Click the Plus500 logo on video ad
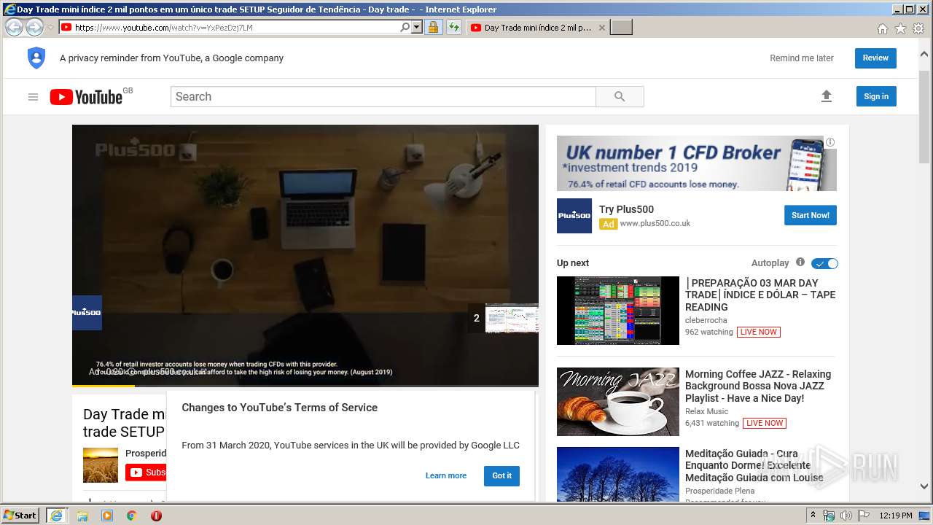This screenshot has height=525, width=933. (87, 313)
